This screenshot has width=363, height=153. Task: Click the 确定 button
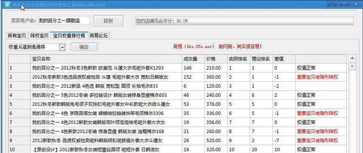84,47
